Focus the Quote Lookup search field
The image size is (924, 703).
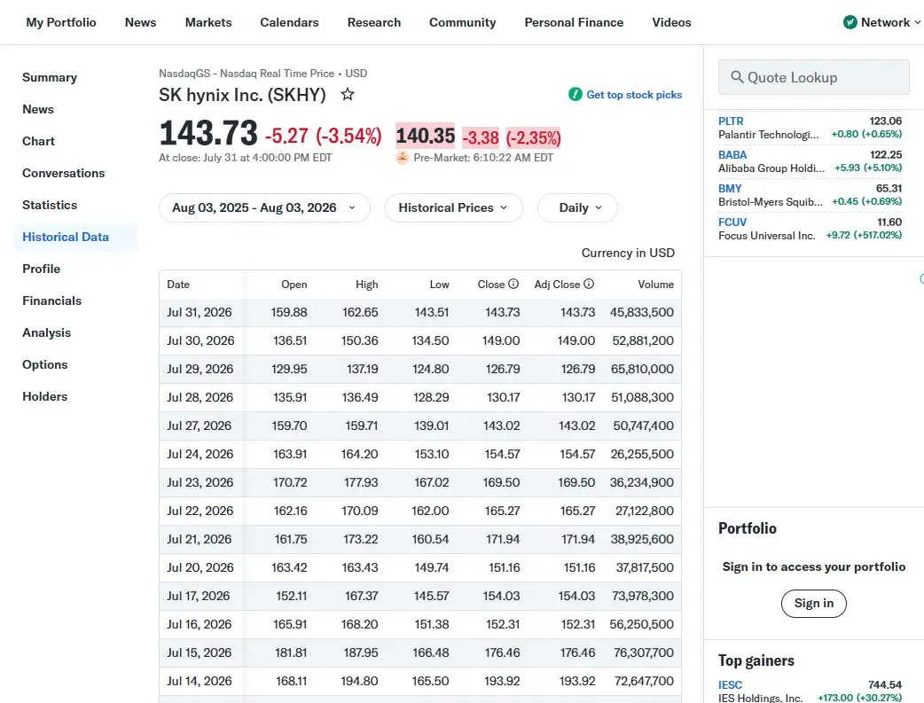[x=814, y=77]
